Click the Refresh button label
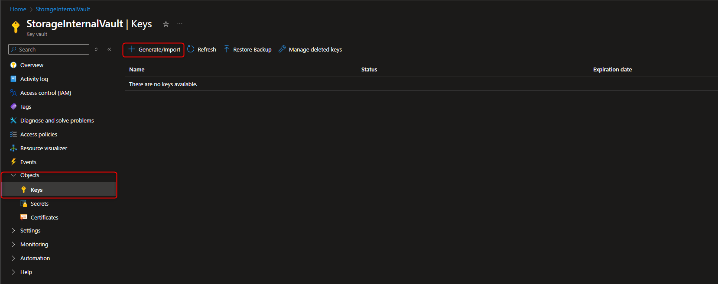The width and height of the screenshot is (718, 284). click(x=207, y=49)
